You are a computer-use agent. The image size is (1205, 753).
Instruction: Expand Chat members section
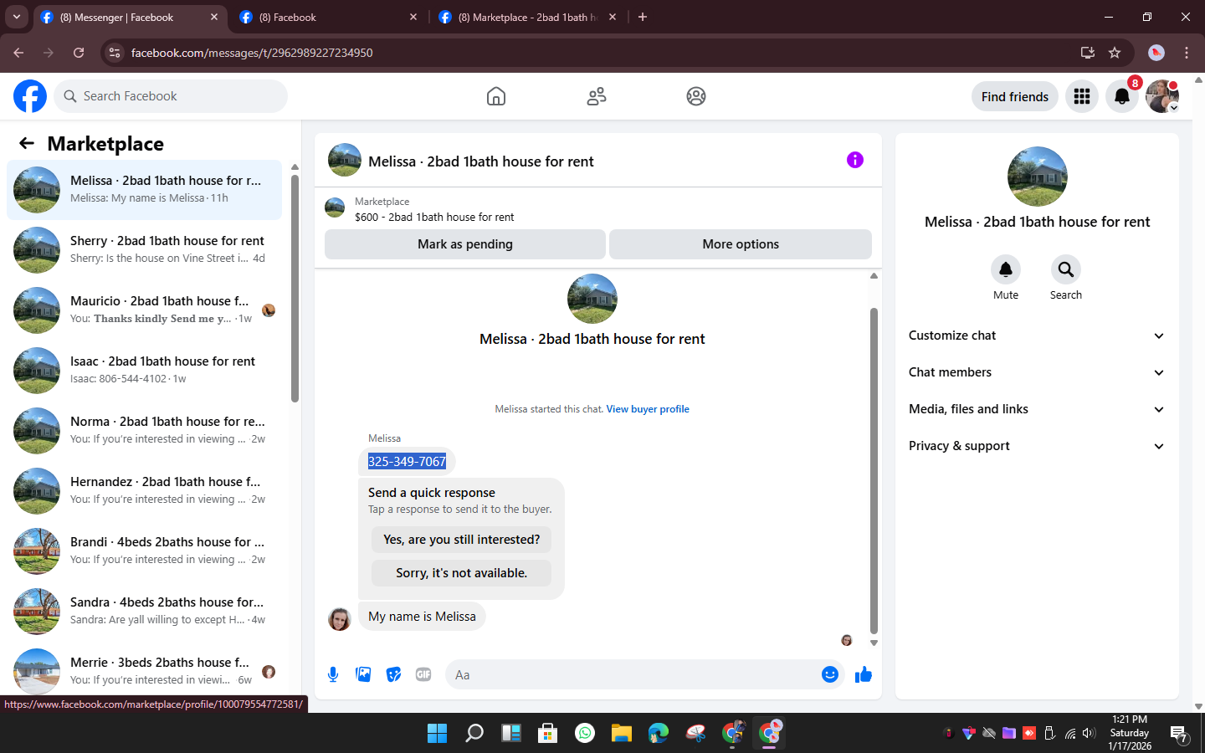click(1037, 372)
